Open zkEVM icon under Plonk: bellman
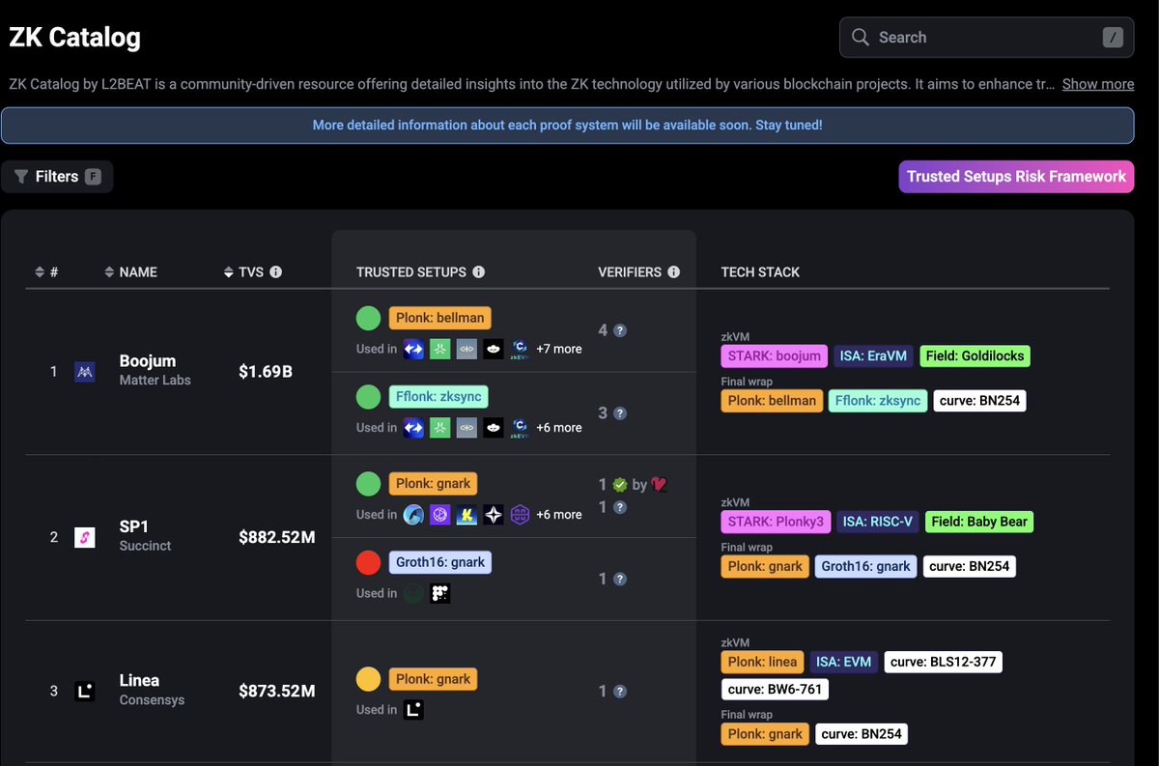Viewport: 1159px width, 766px height. coord(520,349)
